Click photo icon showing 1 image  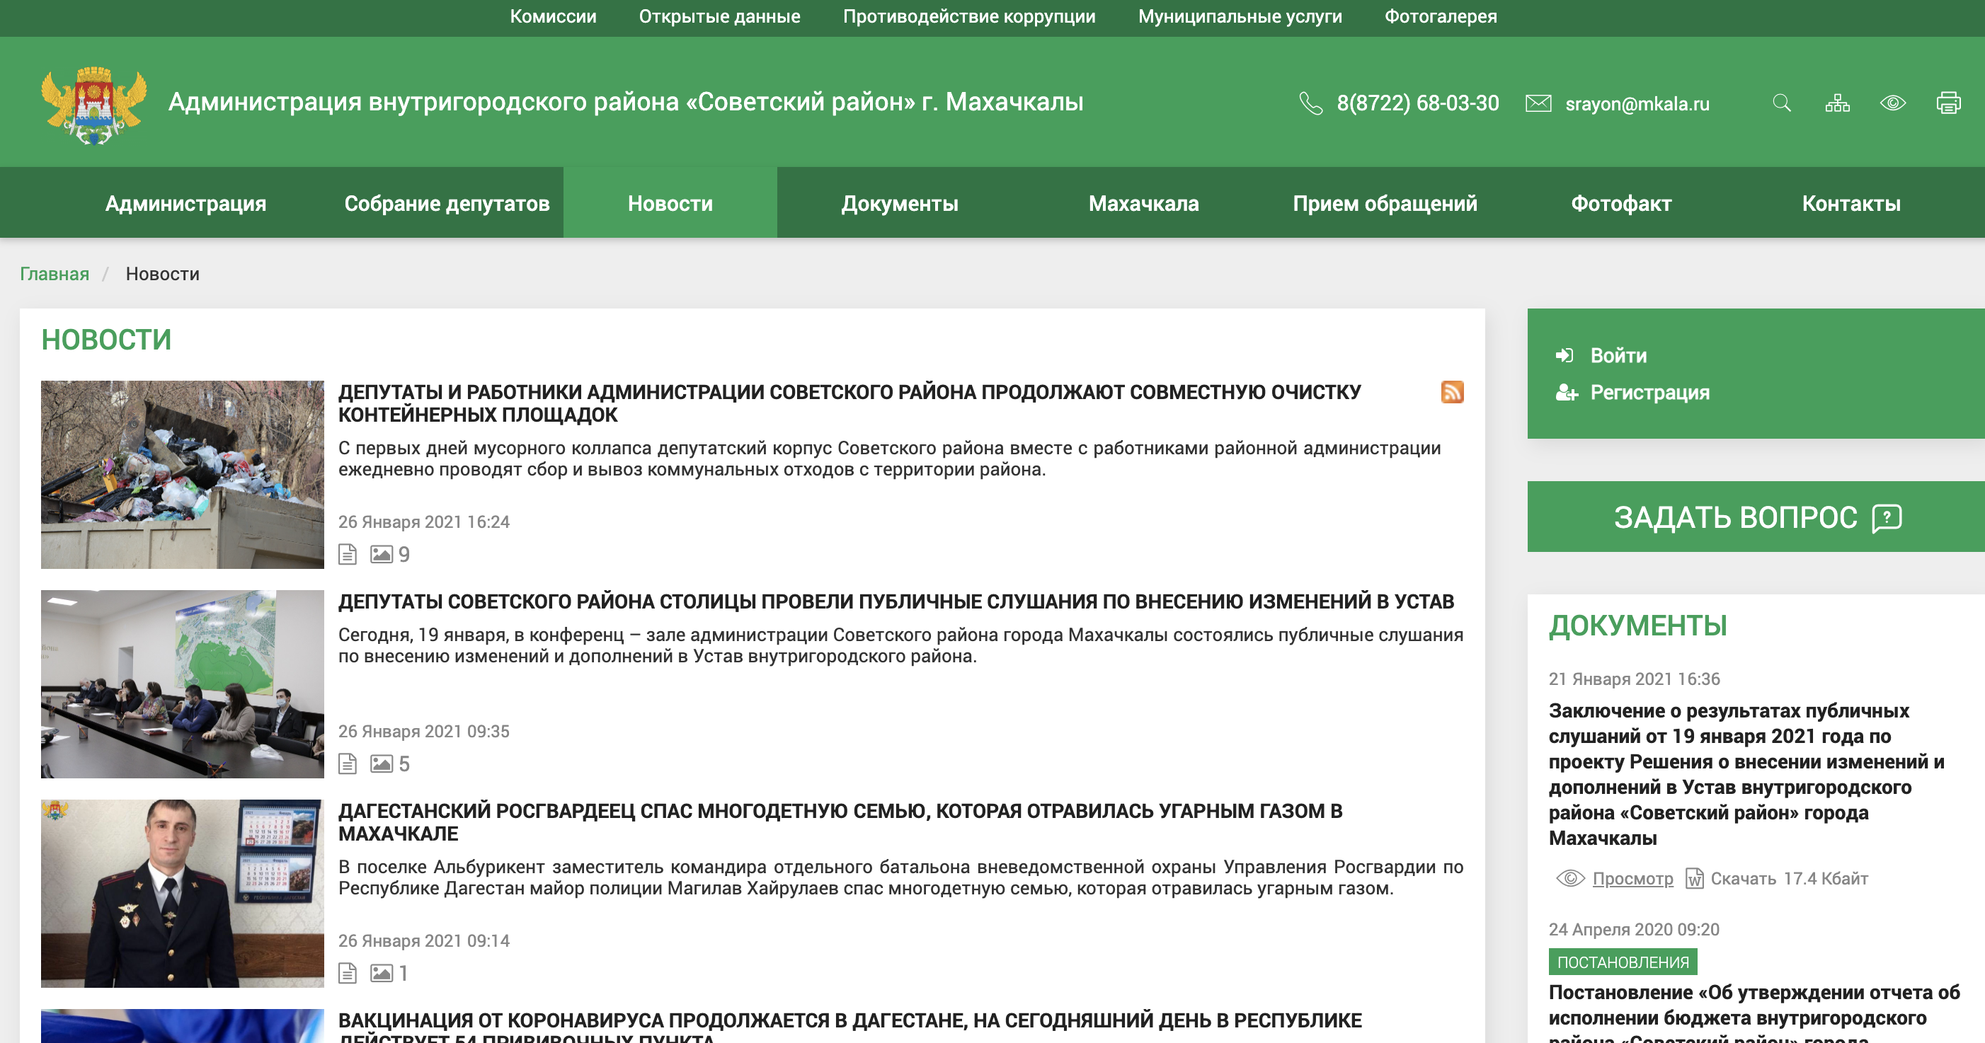pos(382,973)
